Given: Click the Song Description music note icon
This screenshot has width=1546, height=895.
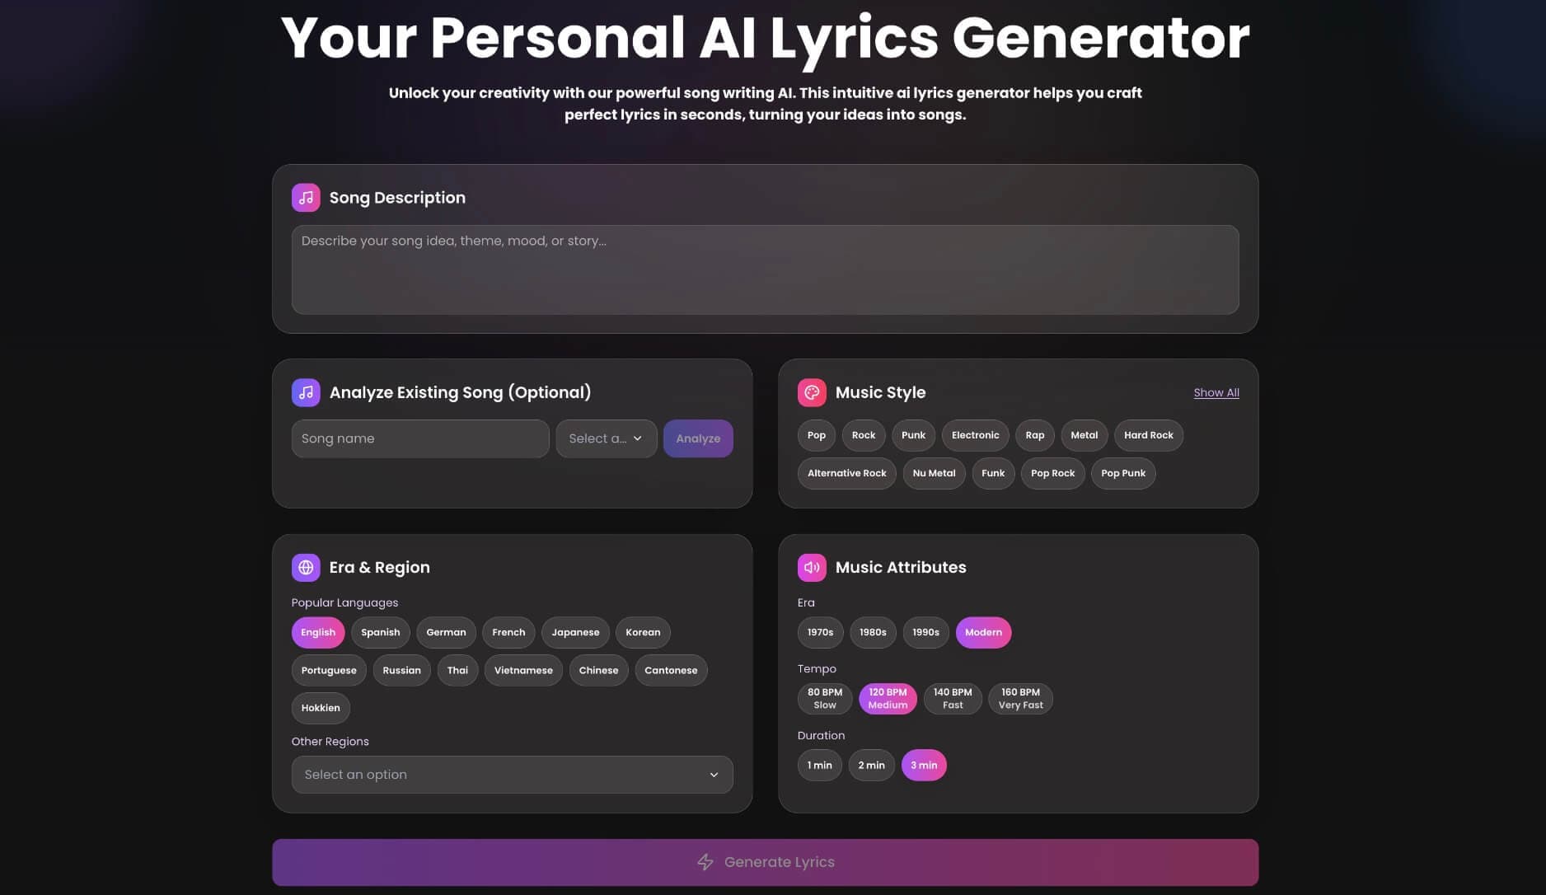Looking at the screenshot, I should tap(306, 197).
